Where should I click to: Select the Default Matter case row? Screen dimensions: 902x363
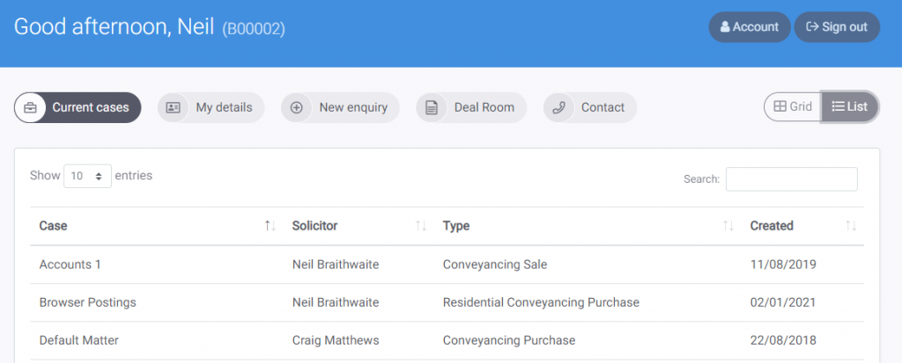pyautogui.click(x=447, y=340)
